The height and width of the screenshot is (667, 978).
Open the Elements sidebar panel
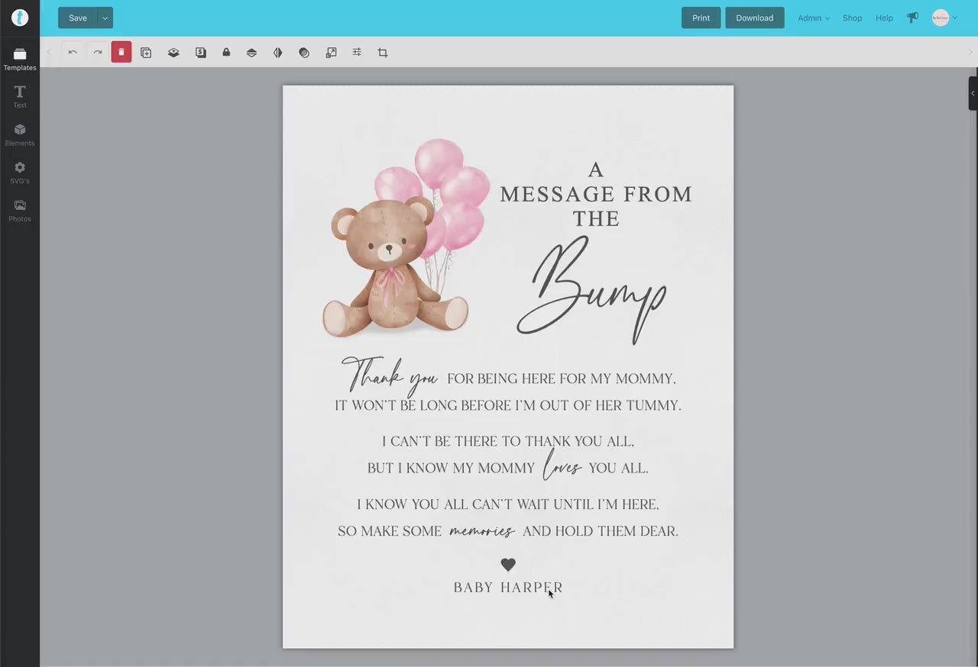tap(20, 135)
